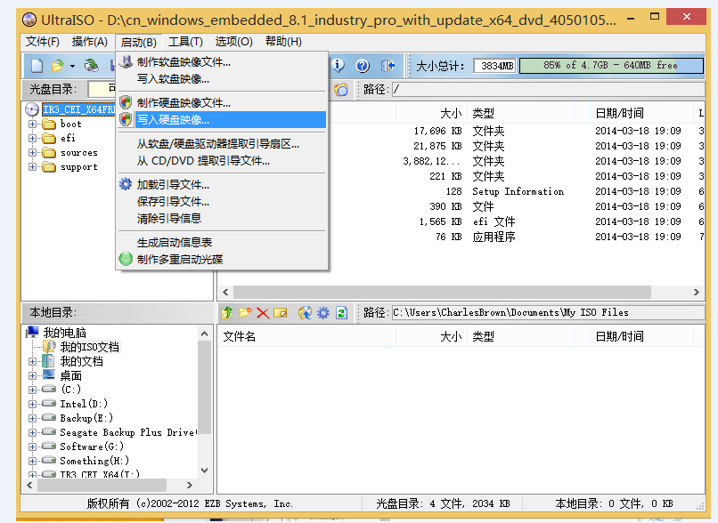718x523 pixels.
Task: Click the Exit door toolbar icon
Action: [x=388, y=66]
